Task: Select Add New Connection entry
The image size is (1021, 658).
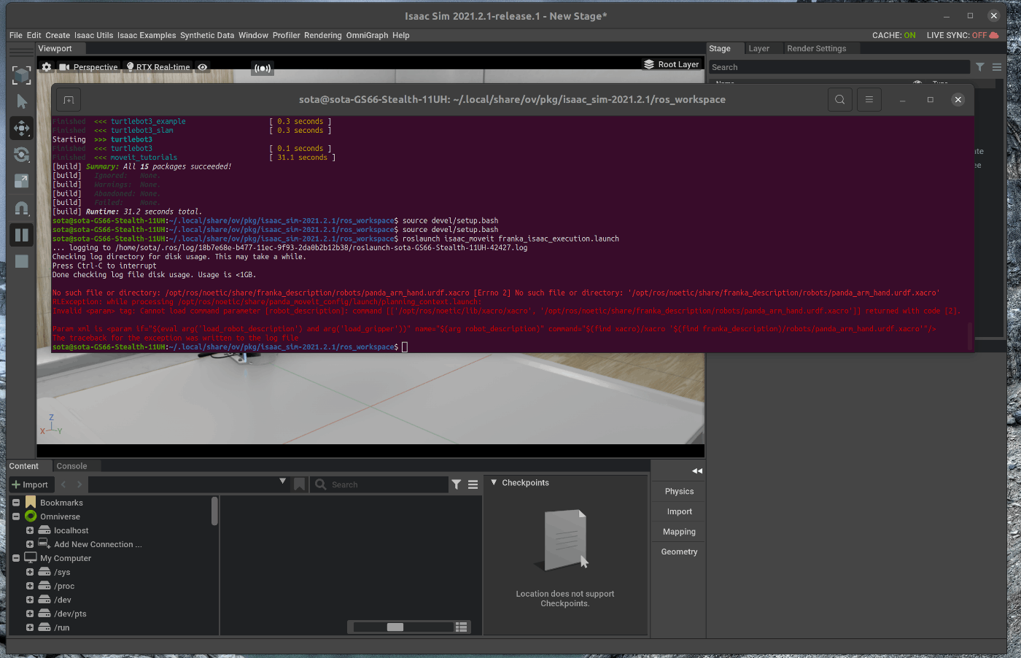Action: 98,544
